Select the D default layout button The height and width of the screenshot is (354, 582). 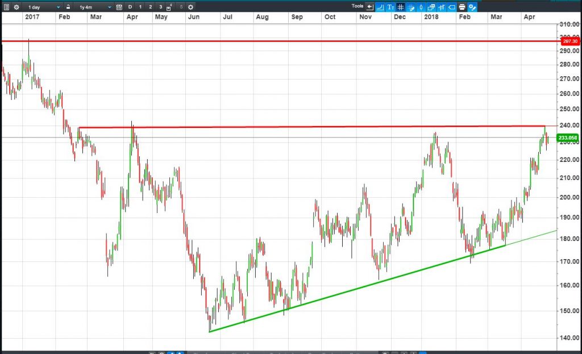(130, 7)
